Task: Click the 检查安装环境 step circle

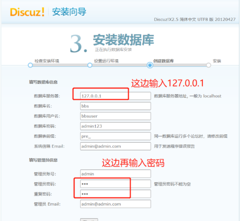Action: [30, 65]
